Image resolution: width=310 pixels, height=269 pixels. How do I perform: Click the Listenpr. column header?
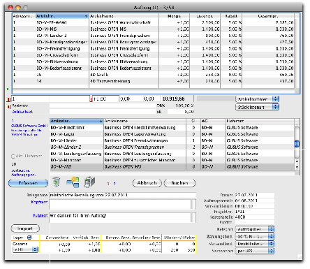205,16
